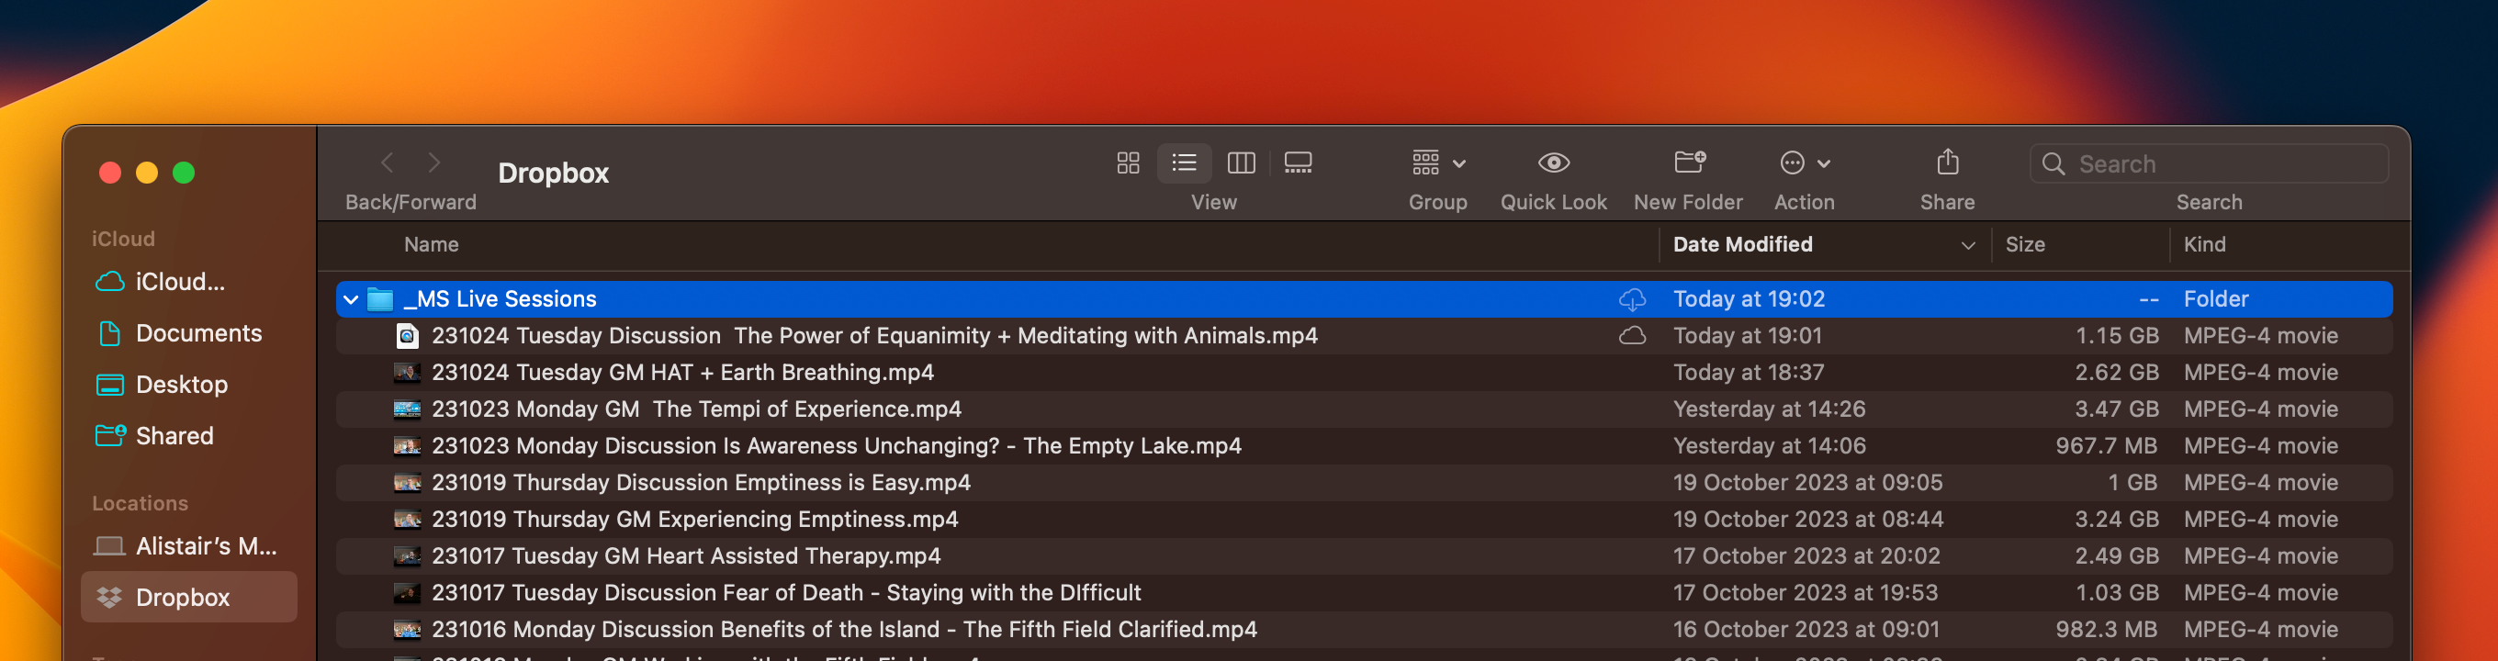Click the 967.7 MB size cell
Screen dimensions: 2498x661
[2106, 447]
